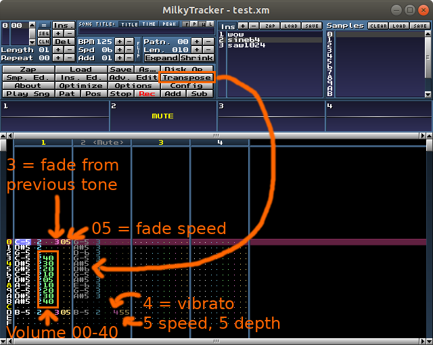Click the Stop playback button
The height and width of the screenshot is (345, 433).
pyautogui.click(x=120, y=94)
